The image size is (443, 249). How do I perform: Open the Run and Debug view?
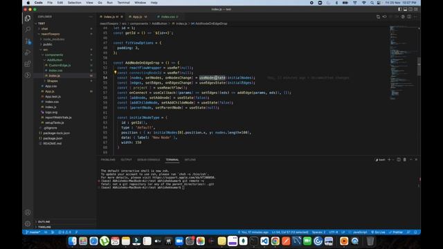point(28,53)
